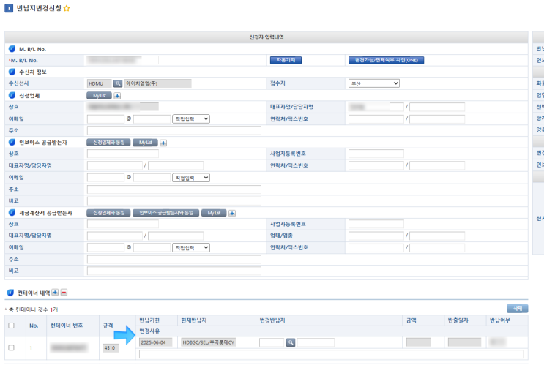Screen dimensions: 544x365
Task: Remove a container row with minus icon
Action: 64,293
